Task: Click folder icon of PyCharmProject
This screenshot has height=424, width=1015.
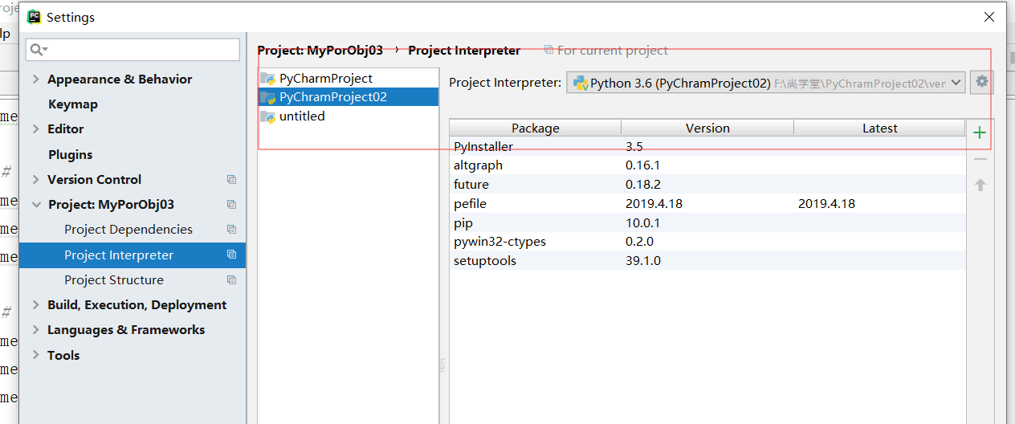Action: tap(268, 79)
